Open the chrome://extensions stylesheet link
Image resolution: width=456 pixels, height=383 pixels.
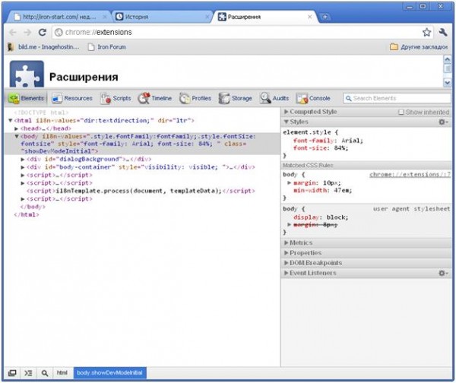[410, 175]
